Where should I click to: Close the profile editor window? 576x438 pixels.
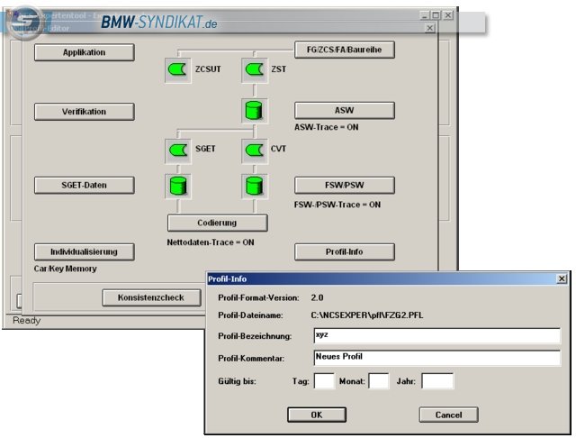pos(430,28)
